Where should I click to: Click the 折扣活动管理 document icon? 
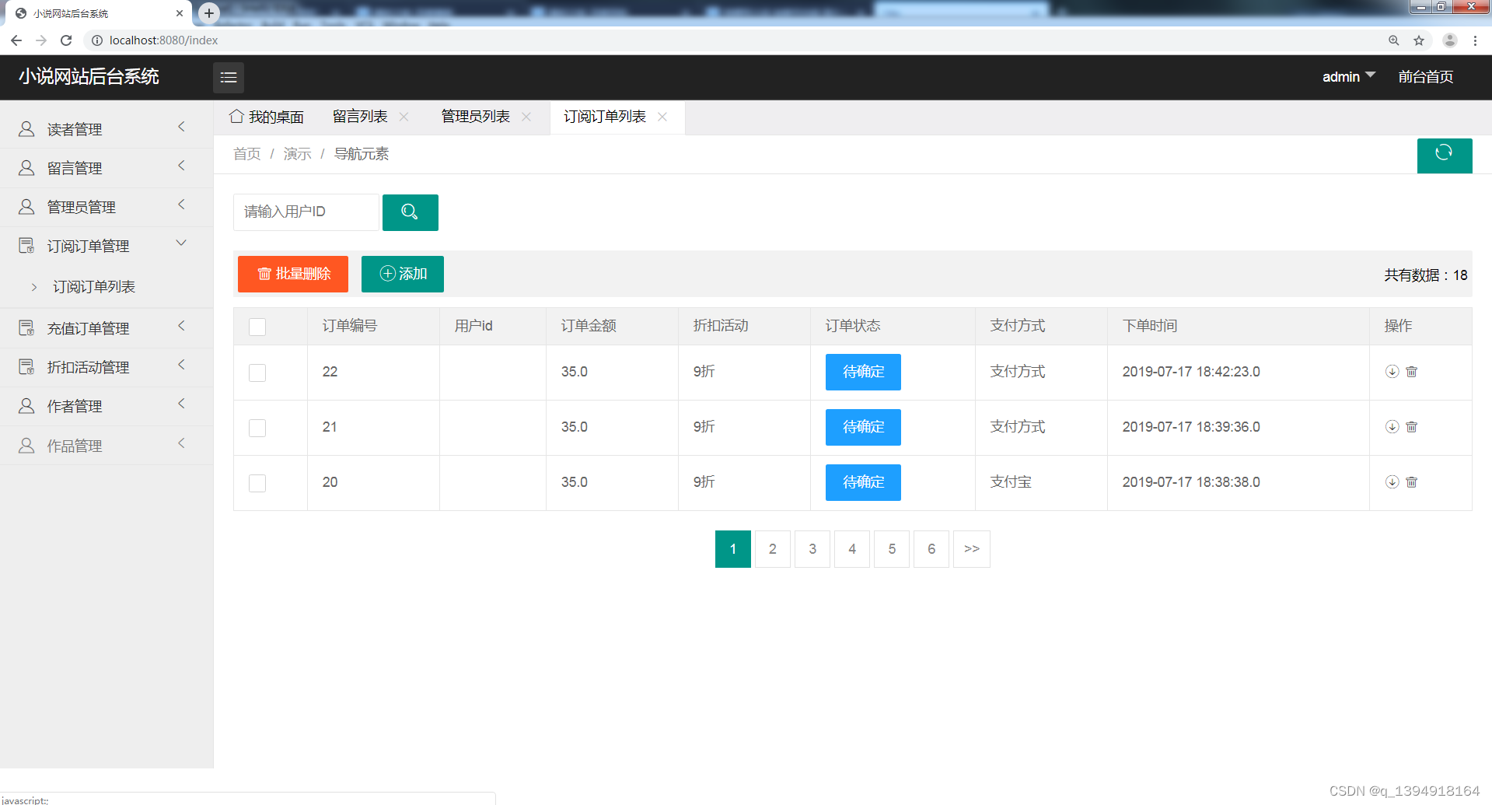coord(26,367)
